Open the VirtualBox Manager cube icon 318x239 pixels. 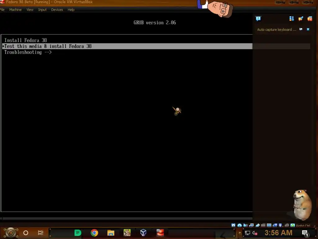tap(143, 233)
